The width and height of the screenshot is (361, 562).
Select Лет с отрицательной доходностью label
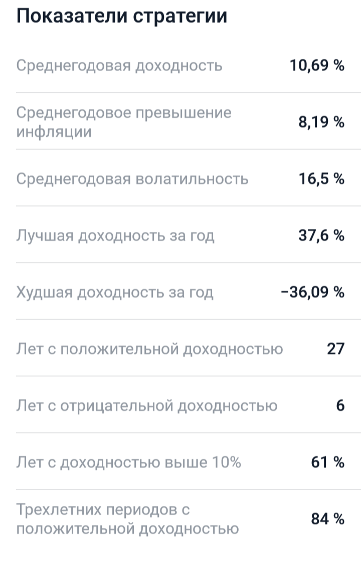click(147, 406)
